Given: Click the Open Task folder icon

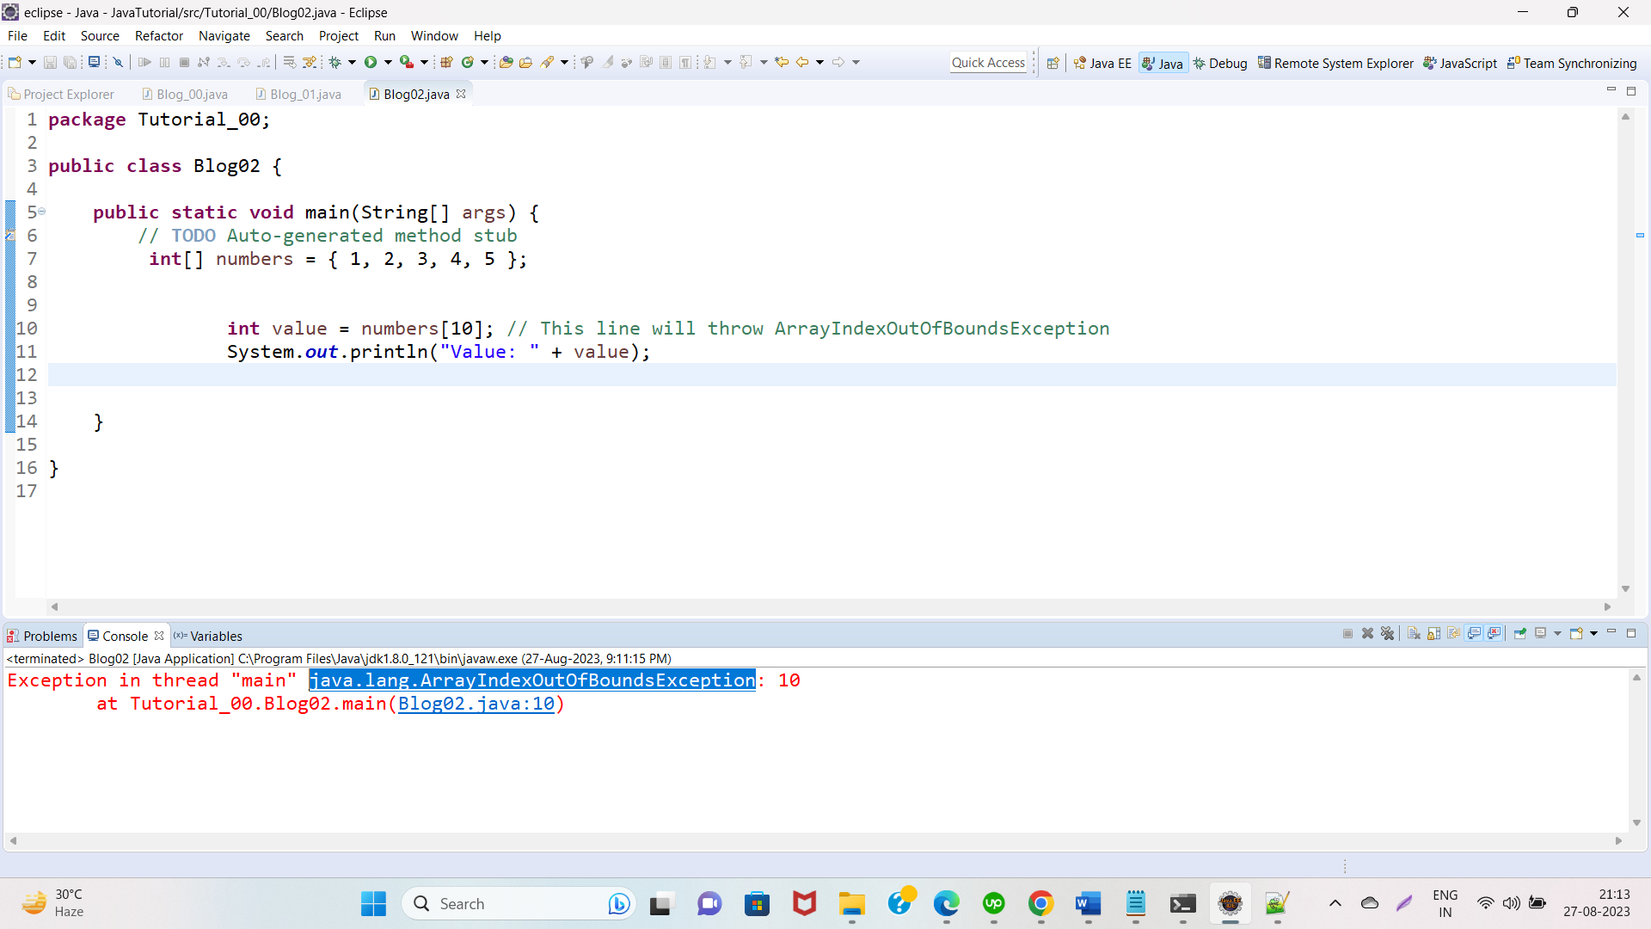Looking at the screenshot, I should click(x=525, y=62).
